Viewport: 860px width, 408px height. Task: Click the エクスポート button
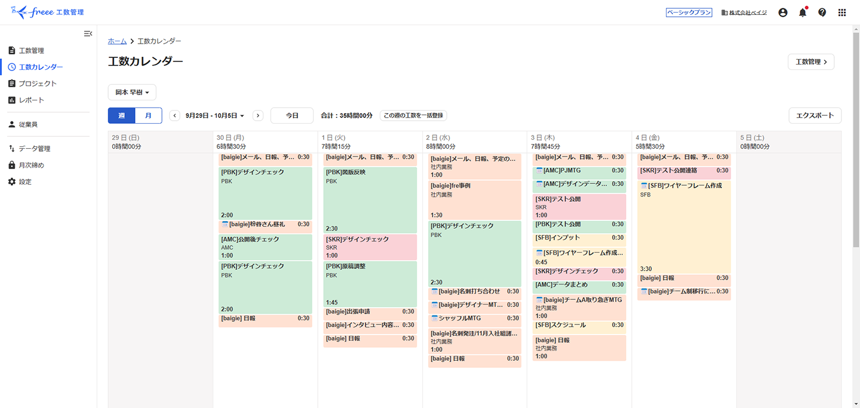(815, 115)
